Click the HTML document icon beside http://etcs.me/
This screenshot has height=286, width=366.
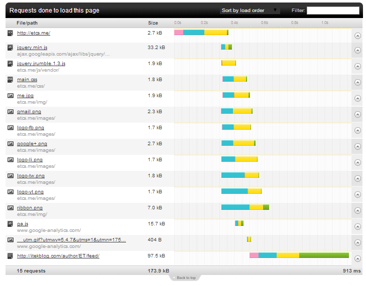tap(10, 33)
